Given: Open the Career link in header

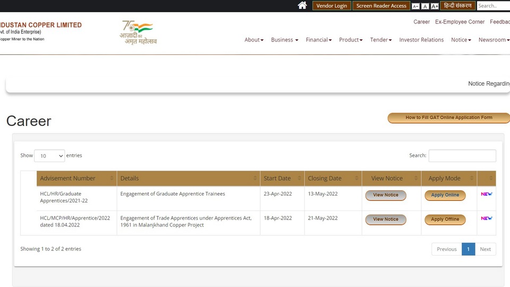Looking at the screenshot, I should click(421, 22).
